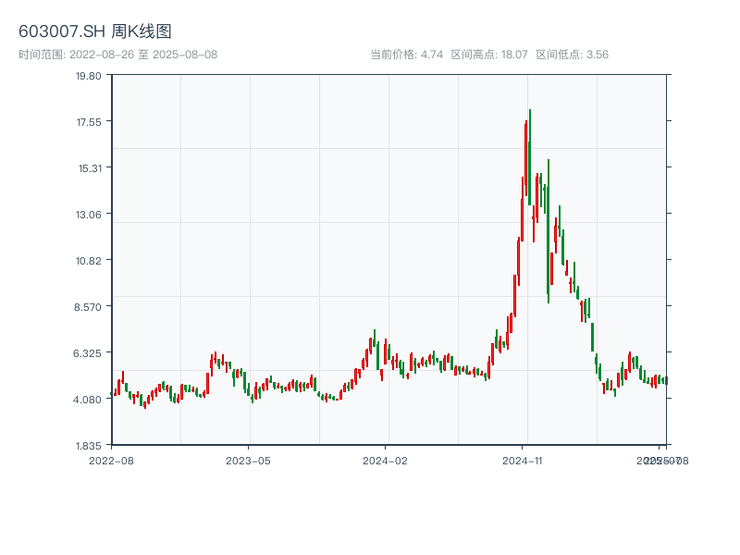Click y-axis value 13.06

click(x=88, y=215)
